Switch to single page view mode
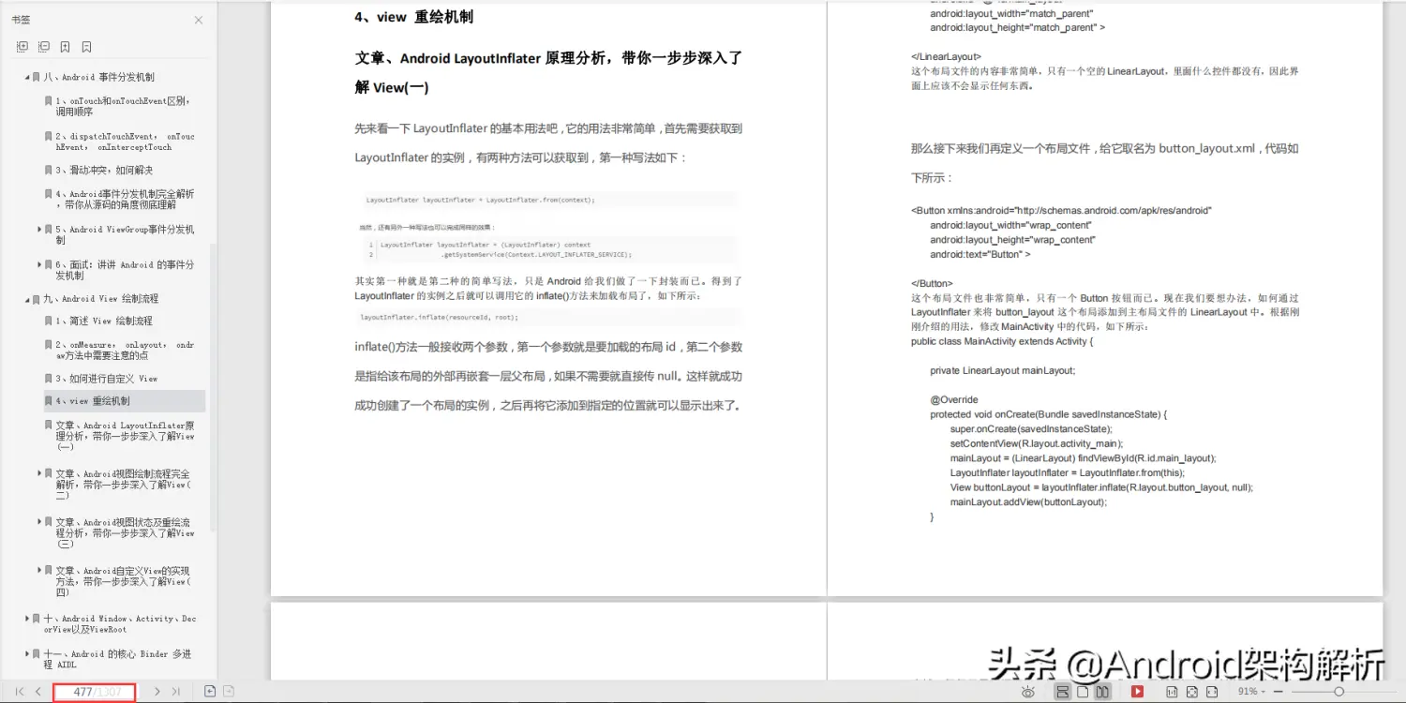Viewport: 1406px width, 703px height. pos(1083,692)
